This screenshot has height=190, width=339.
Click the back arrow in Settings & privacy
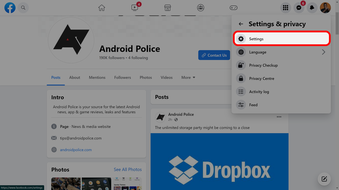pos(241,24)
